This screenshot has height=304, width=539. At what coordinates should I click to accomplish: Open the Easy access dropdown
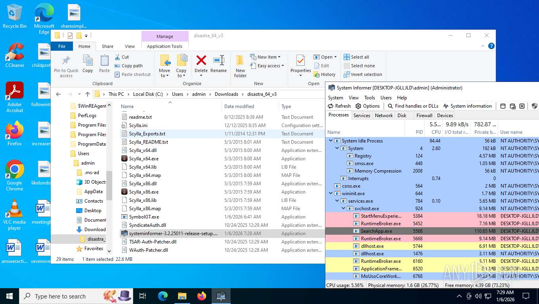pyautogui.click(x=267, y=66)
